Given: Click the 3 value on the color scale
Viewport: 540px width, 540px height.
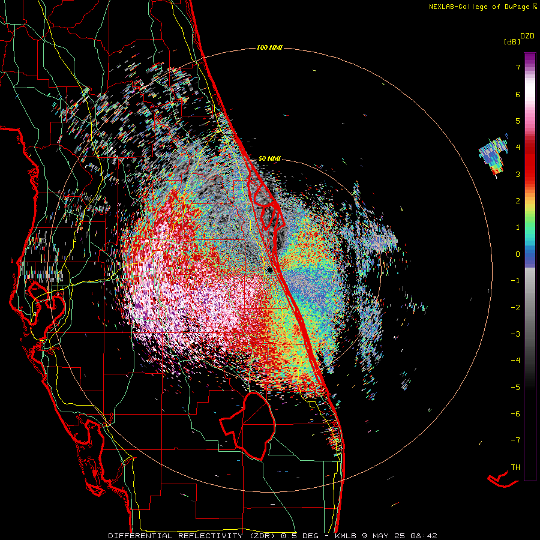Looking at the screenshot, I should pos(518,174).
